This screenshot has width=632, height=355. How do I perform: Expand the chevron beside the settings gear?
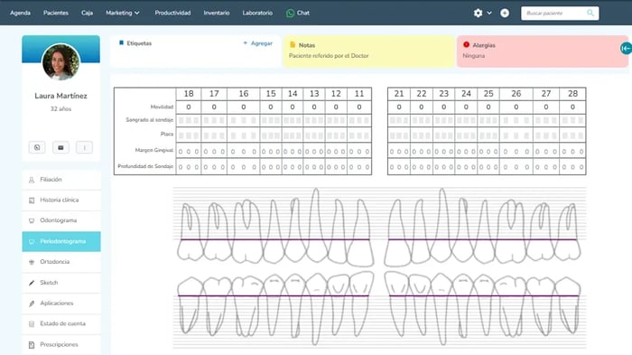click(x=489, y=13)
